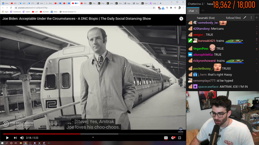Open the Chrome three-dot menu
This screenshot has height=145, width=259.
[183, 8]
